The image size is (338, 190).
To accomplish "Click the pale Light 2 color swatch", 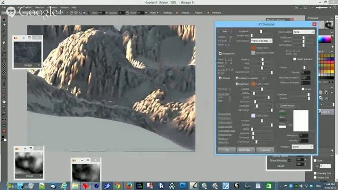I will (253, 116).
